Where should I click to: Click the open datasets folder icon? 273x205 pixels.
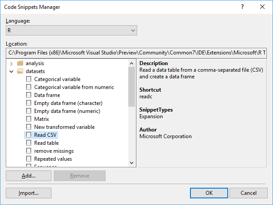20,71
